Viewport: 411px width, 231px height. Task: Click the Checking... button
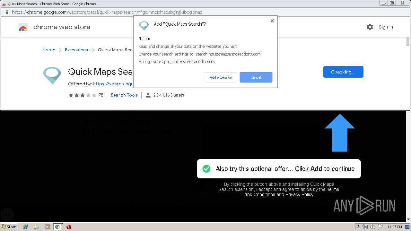click(343, 72)
